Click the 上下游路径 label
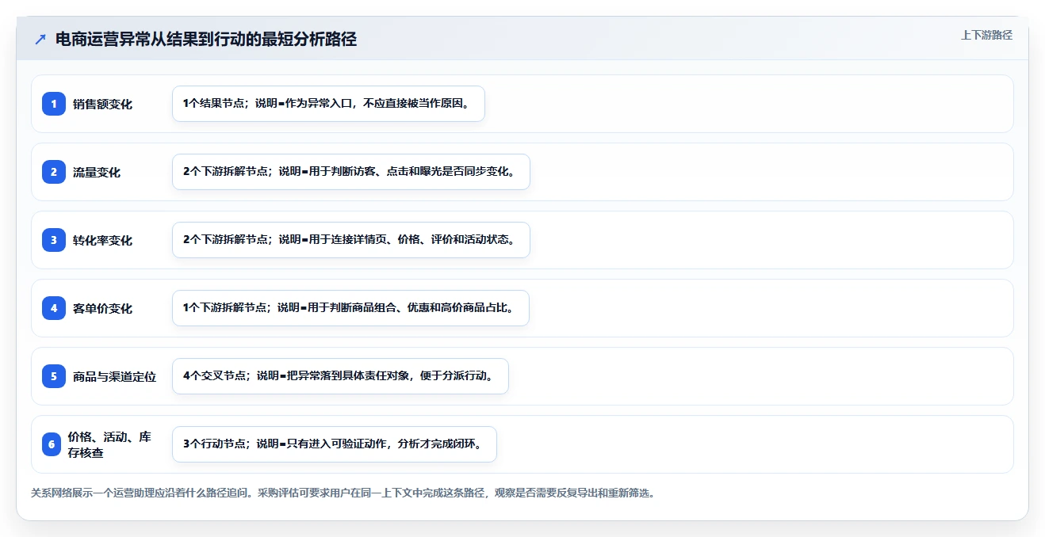Screen dimensions: 1045x537 [x=986, y=35]
